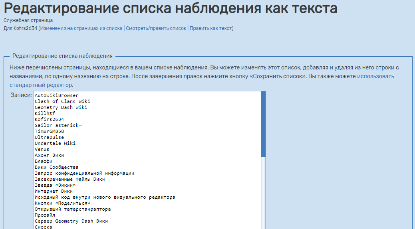This screenshot has height=229, width=415.
Task: Click 'Сервер Geometry Dash Вики' entry
Action: point(71,221)
